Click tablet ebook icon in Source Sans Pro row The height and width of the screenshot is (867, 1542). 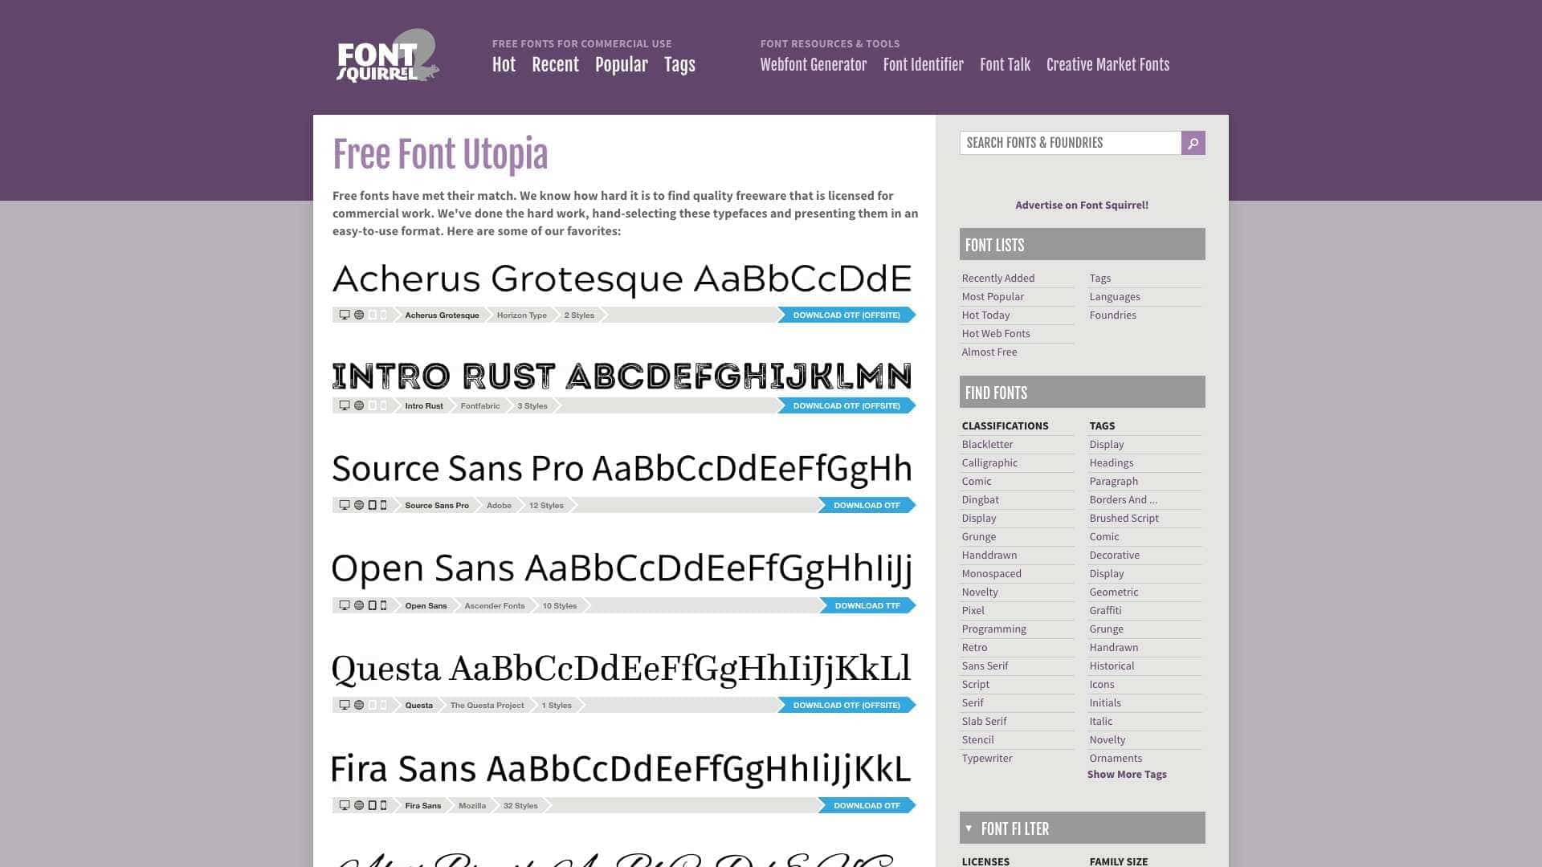pos(372,505)
